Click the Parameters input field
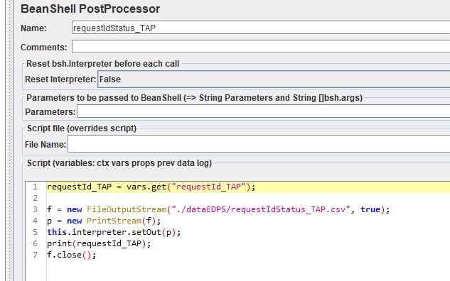 (x=263, y=111)
